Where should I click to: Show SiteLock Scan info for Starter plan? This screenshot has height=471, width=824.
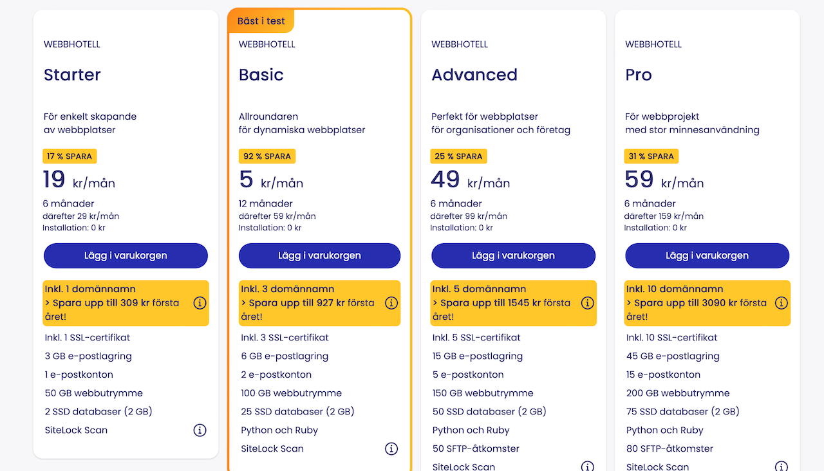coord(200,430)
